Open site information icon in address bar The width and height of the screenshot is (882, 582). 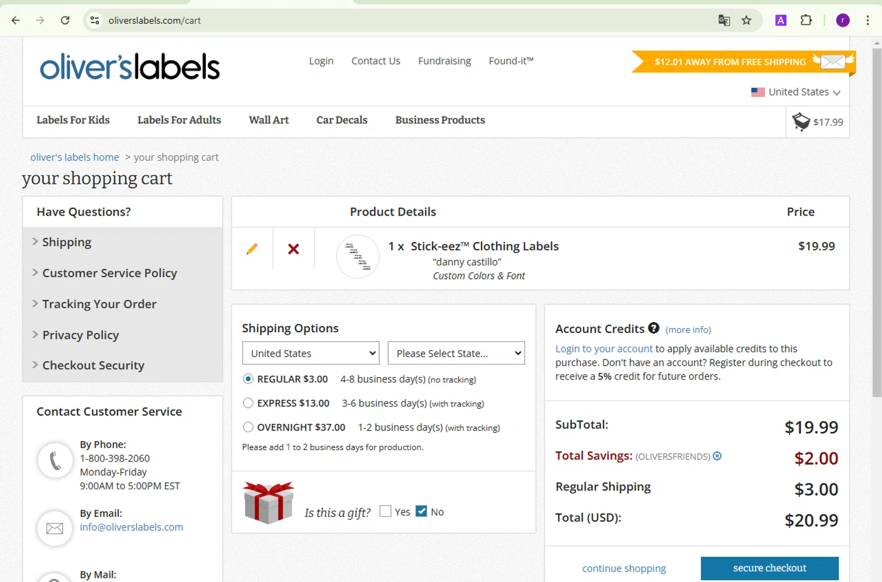click(x=95, y=21)
